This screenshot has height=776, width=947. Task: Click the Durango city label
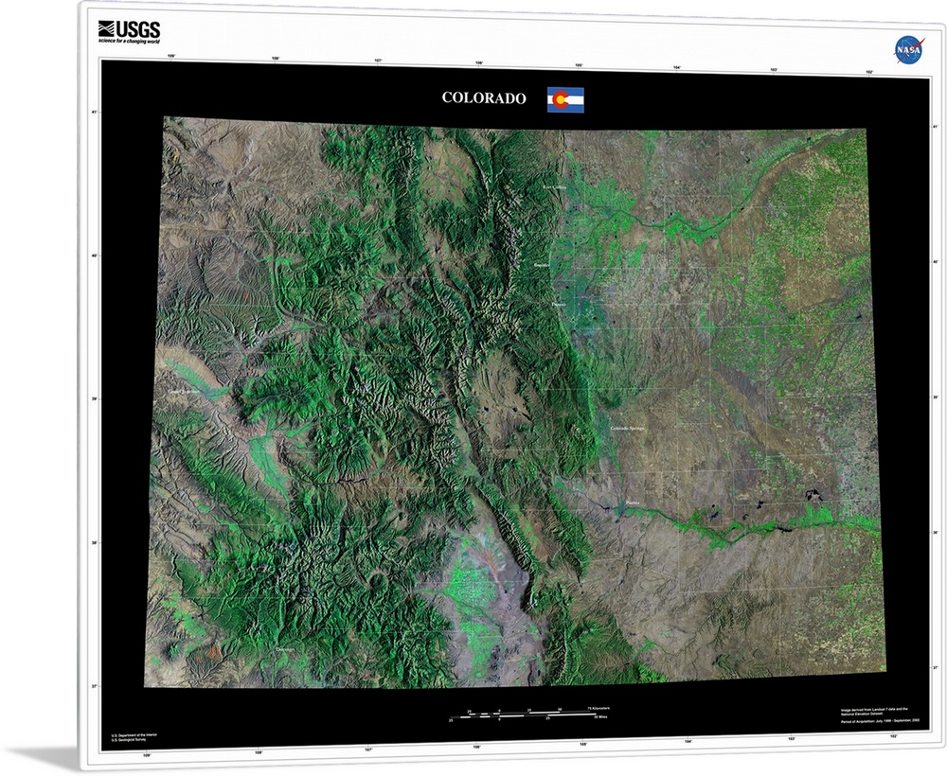coord(284,649)
